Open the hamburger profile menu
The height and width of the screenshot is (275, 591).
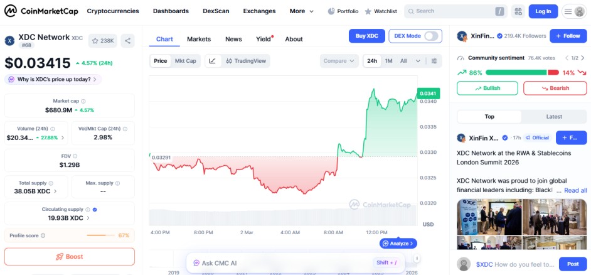tap(574, 11)
